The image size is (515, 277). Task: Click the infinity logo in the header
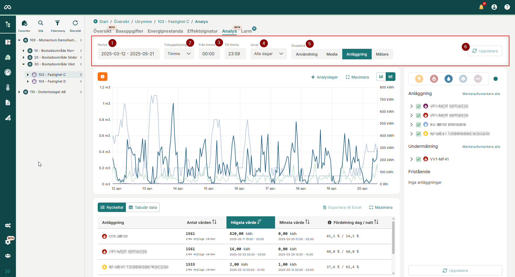click(x=8, y=7)
